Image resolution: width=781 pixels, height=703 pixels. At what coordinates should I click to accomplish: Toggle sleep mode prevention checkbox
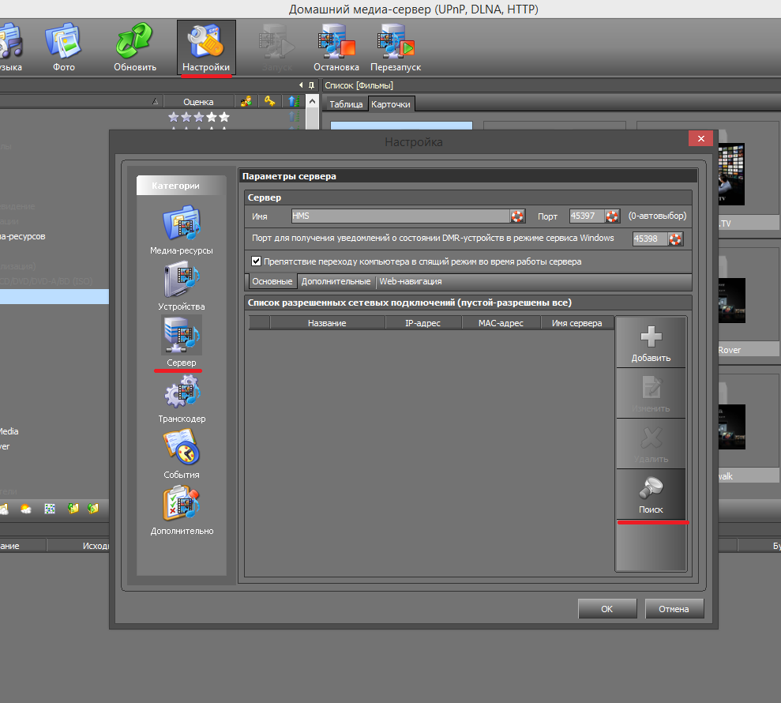pos(256,261)
